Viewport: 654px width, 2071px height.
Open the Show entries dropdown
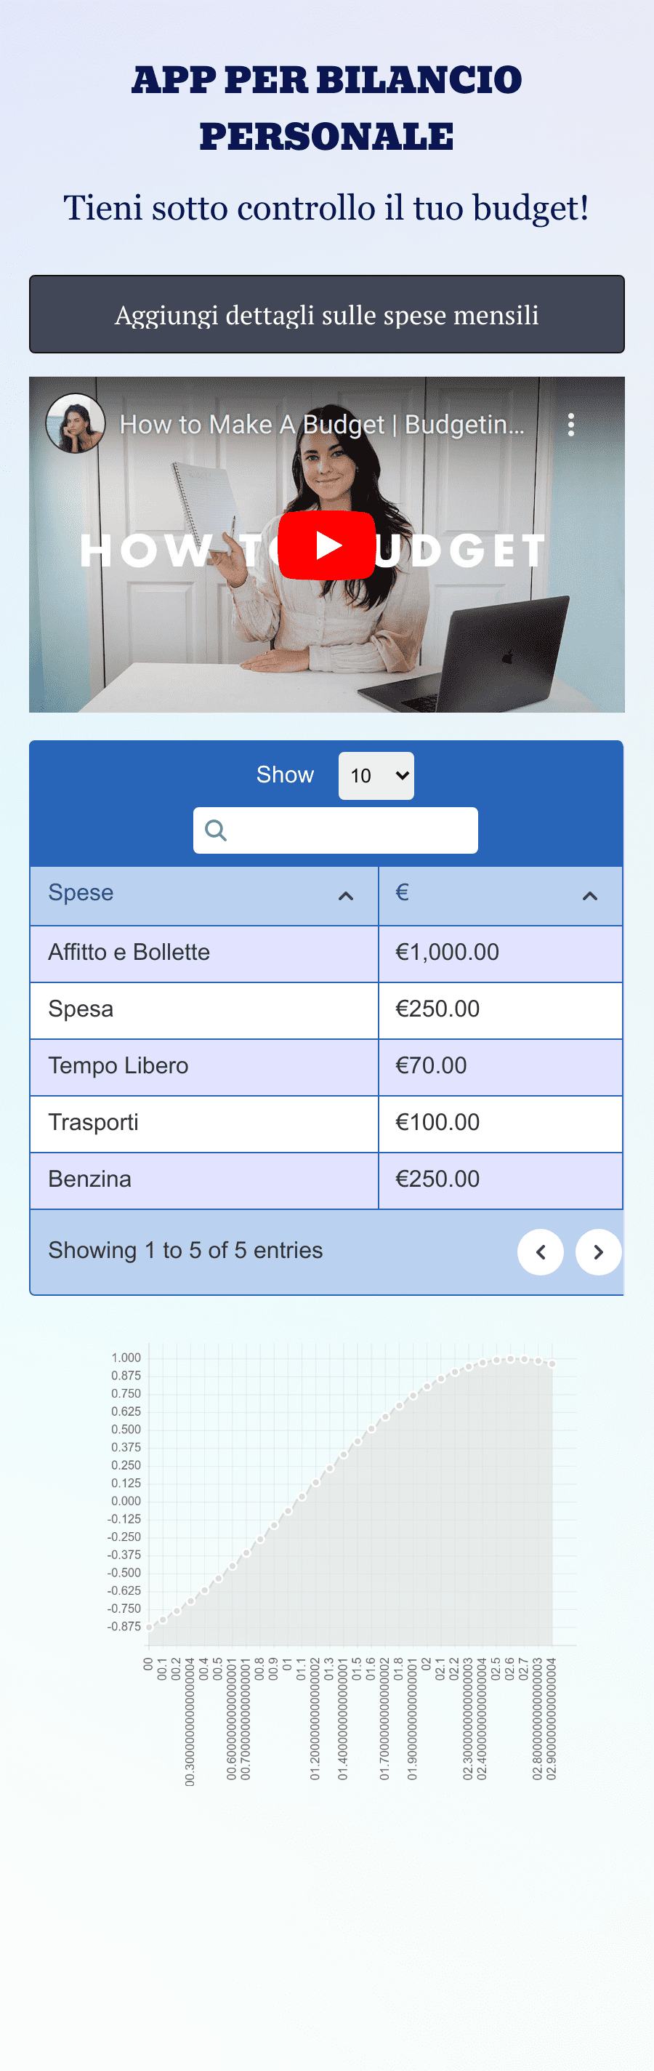point(376,775)
